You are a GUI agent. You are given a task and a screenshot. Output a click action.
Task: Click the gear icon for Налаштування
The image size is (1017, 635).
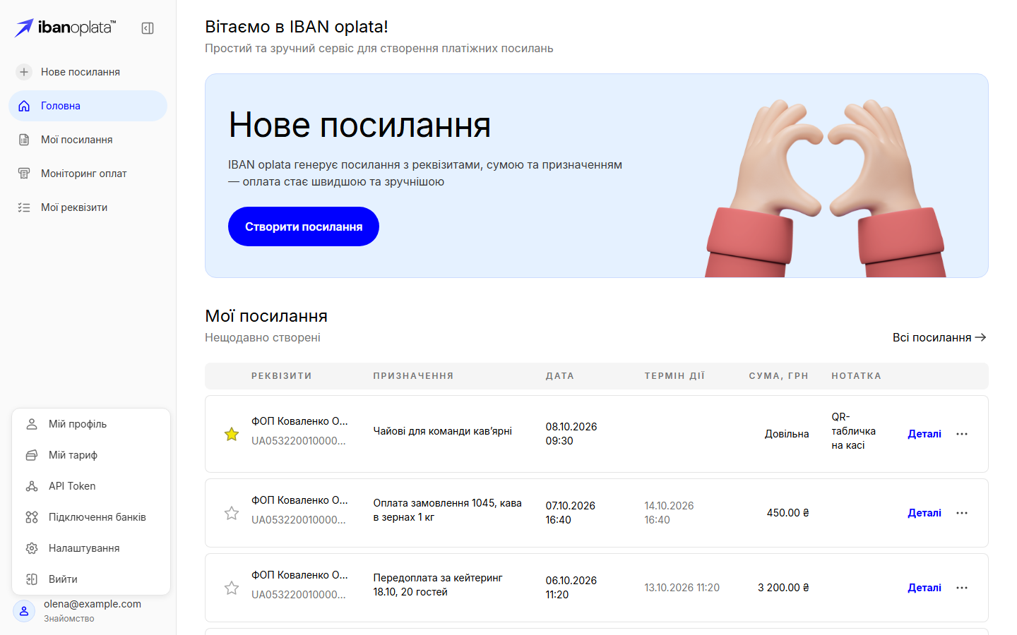click(x=32, y=548)
